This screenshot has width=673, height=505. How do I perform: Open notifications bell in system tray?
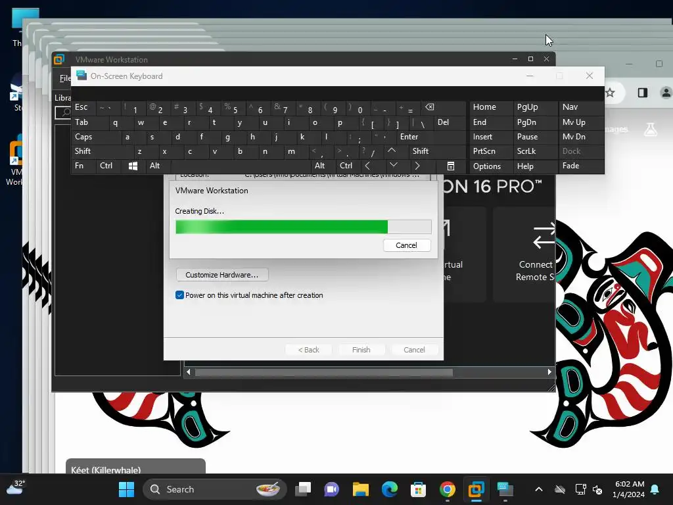pos(655,489)
